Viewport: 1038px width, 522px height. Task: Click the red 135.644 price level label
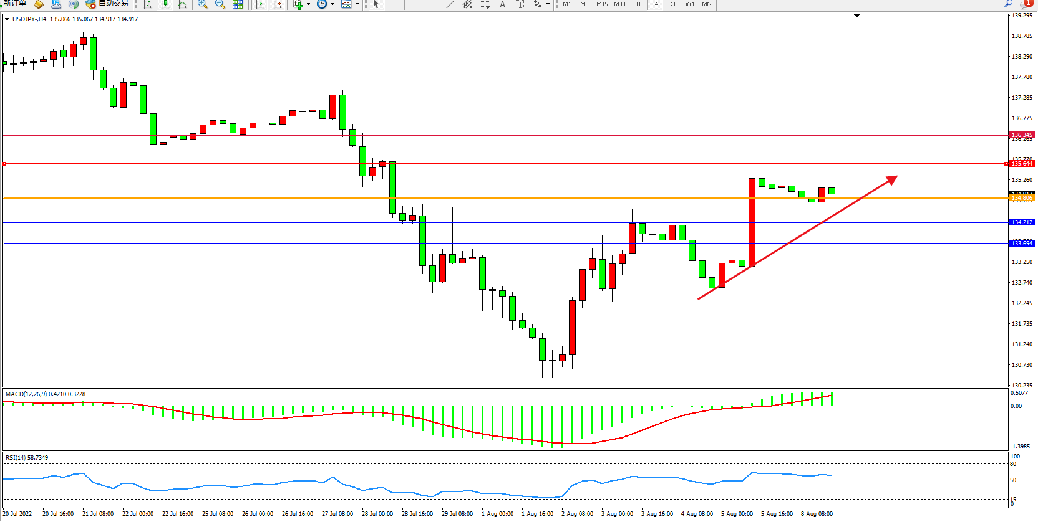(1022, 164)
